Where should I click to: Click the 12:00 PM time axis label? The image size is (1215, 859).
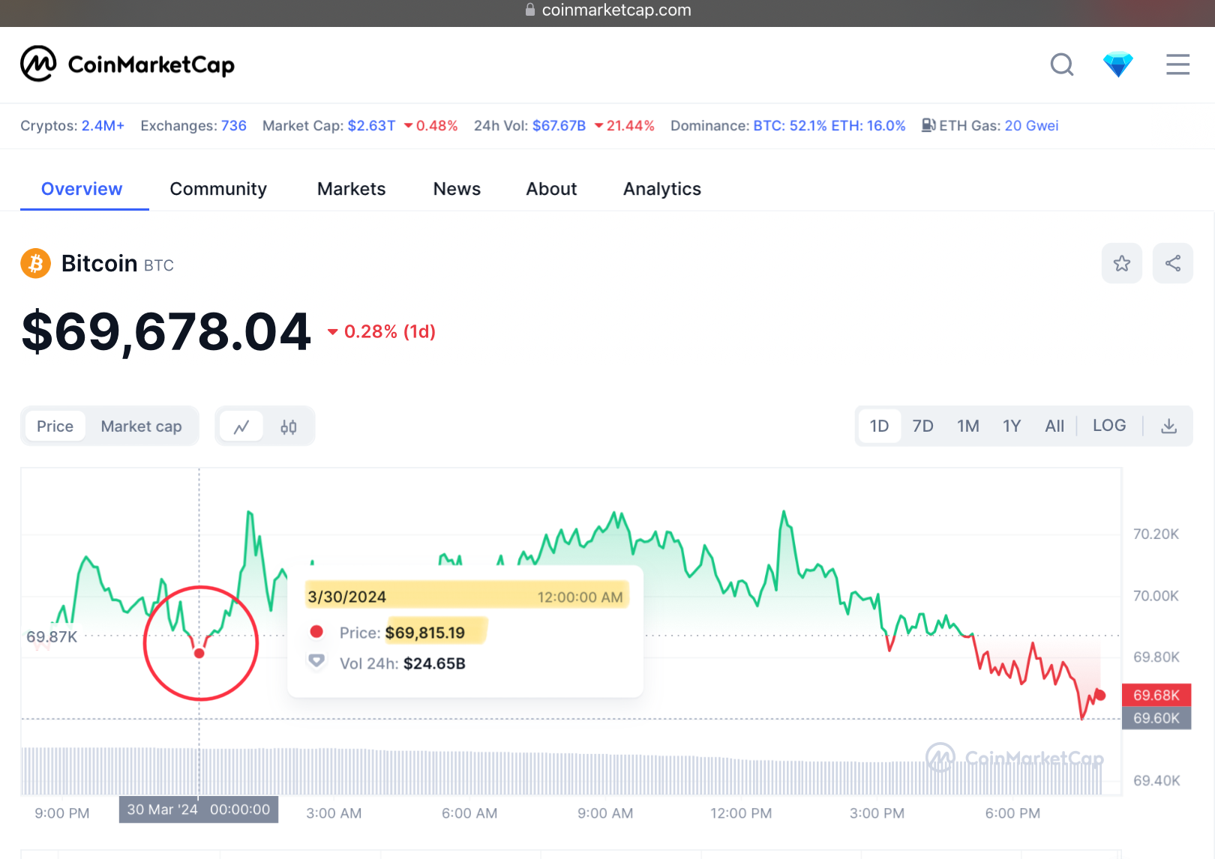741,813
